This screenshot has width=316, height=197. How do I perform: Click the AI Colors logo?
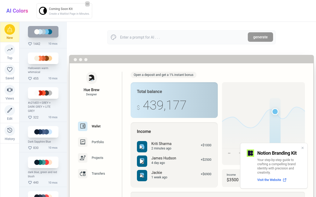point(17,11)
